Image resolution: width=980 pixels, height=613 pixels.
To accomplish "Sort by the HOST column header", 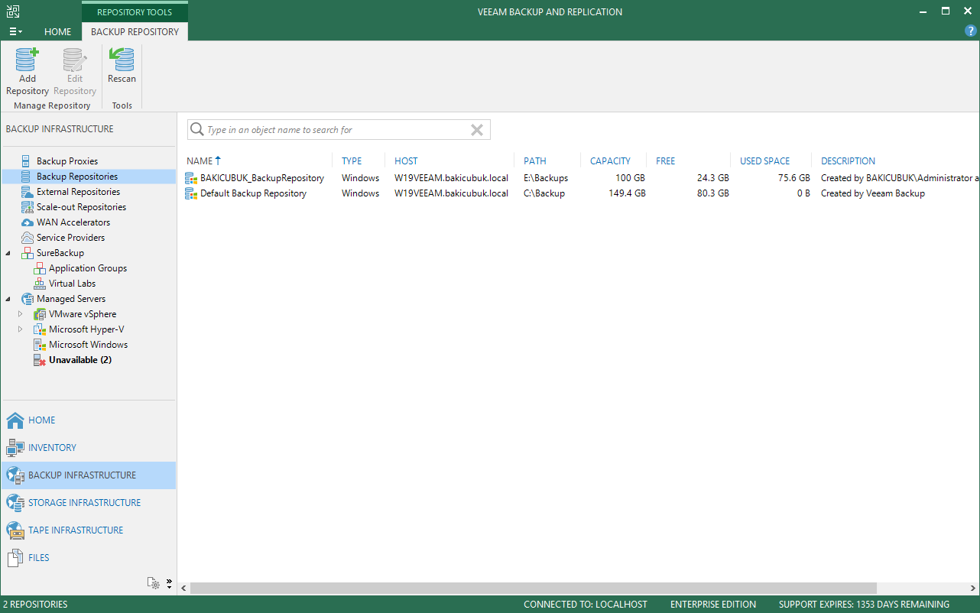I will 406,161.
